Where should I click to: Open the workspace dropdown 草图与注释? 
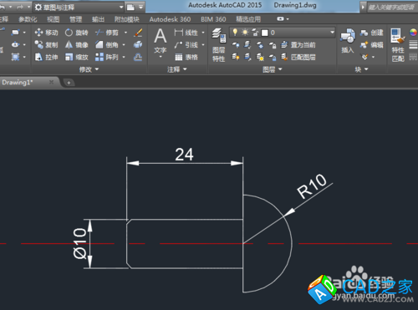pos(79,7)
